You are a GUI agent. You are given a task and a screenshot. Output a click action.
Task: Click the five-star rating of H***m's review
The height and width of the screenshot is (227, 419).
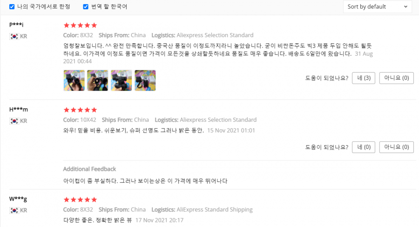tap(80, 110)
